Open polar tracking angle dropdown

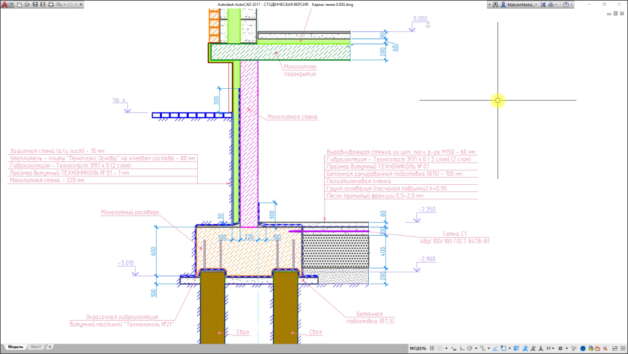click(476, 348)
